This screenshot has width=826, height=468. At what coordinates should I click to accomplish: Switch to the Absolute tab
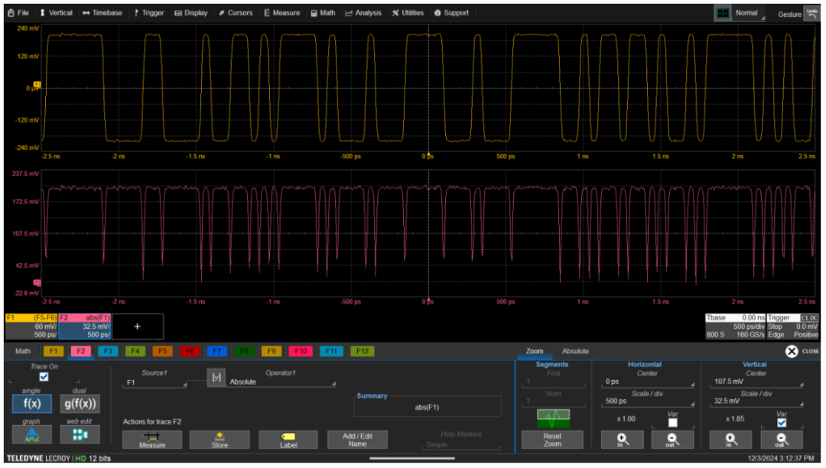(x=575, y=351)
